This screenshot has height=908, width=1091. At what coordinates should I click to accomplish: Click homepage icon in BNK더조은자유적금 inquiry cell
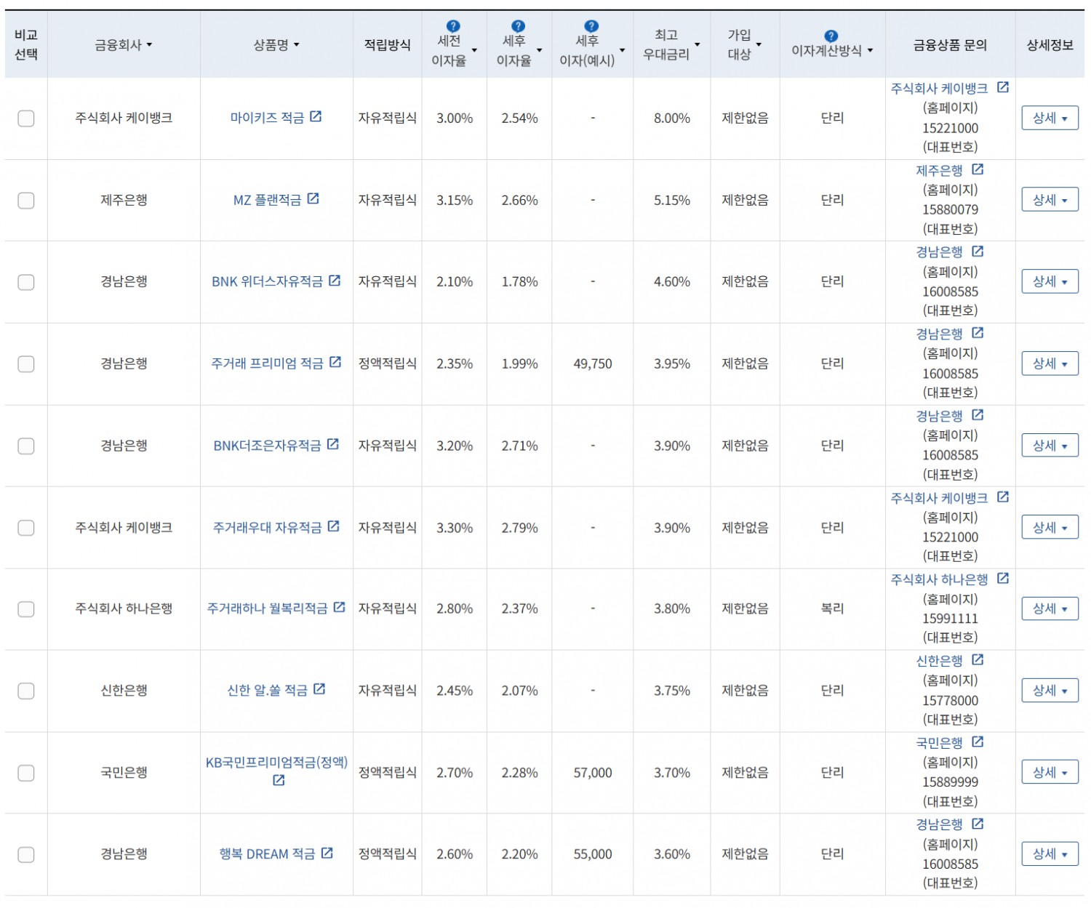[x=978, y=415]
